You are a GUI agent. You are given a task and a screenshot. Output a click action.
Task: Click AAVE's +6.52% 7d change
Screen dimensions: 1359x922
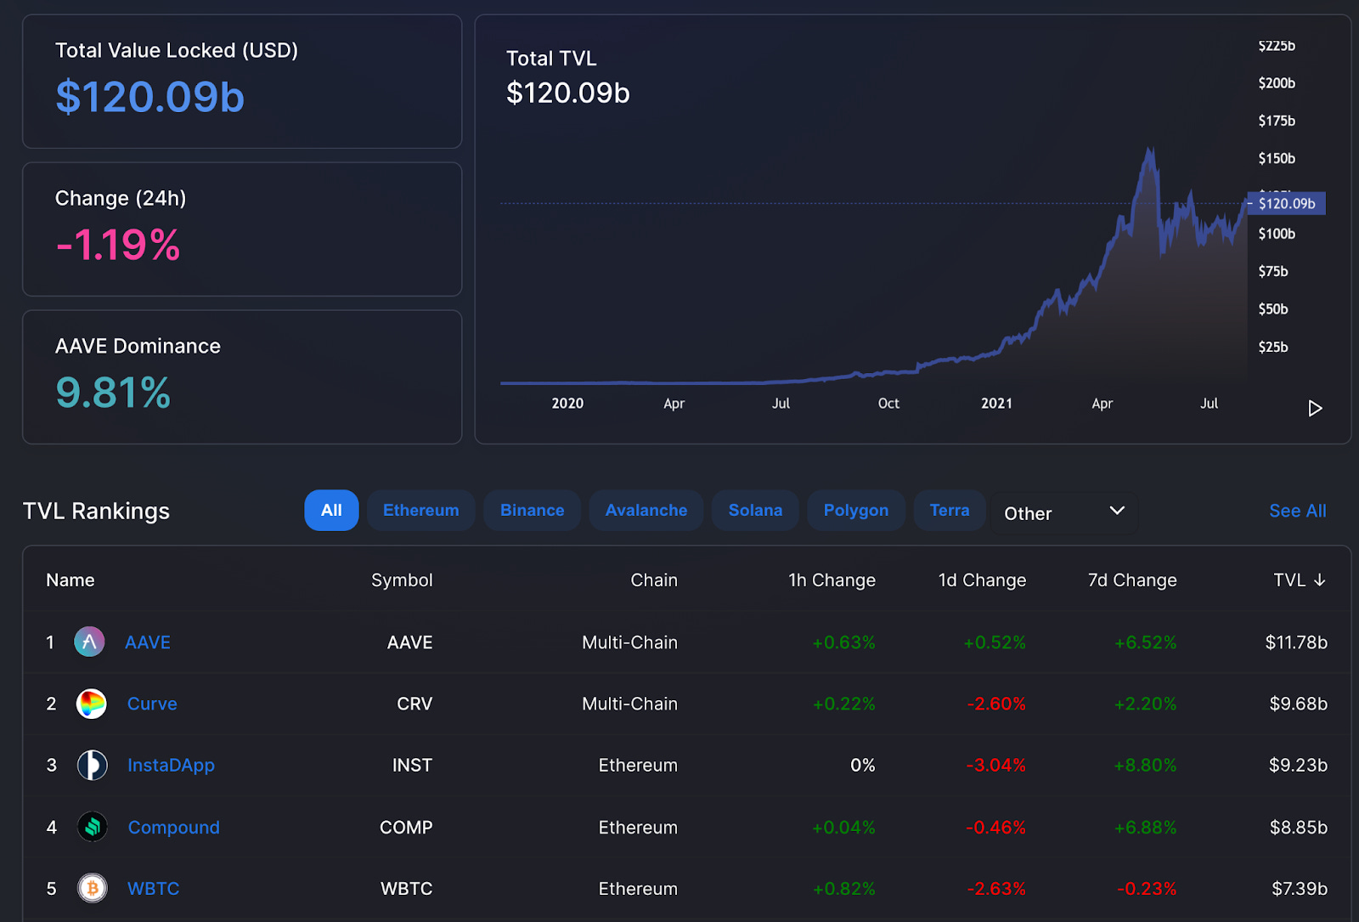1145,642
